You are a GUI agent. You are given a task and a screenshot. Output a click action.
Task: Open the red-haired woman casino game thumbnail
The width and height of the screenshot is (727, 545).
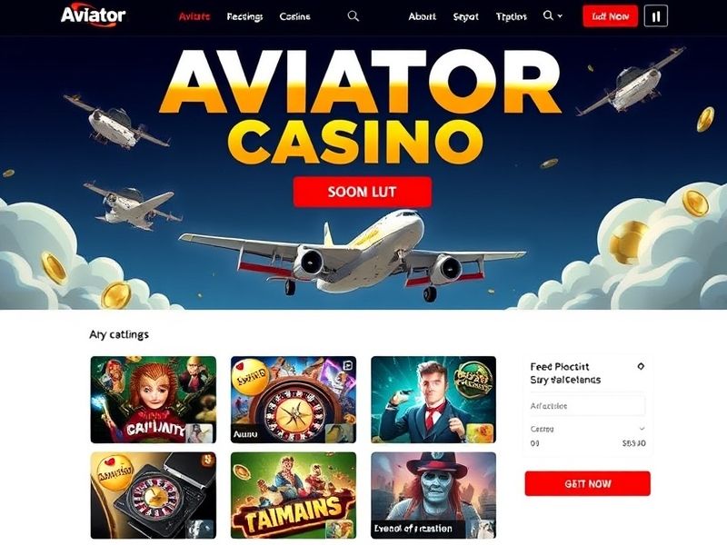click(x=154, y=400)
